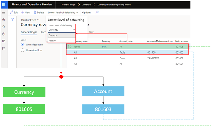Select Unrealized loss radio button

[x=22, y=50]
